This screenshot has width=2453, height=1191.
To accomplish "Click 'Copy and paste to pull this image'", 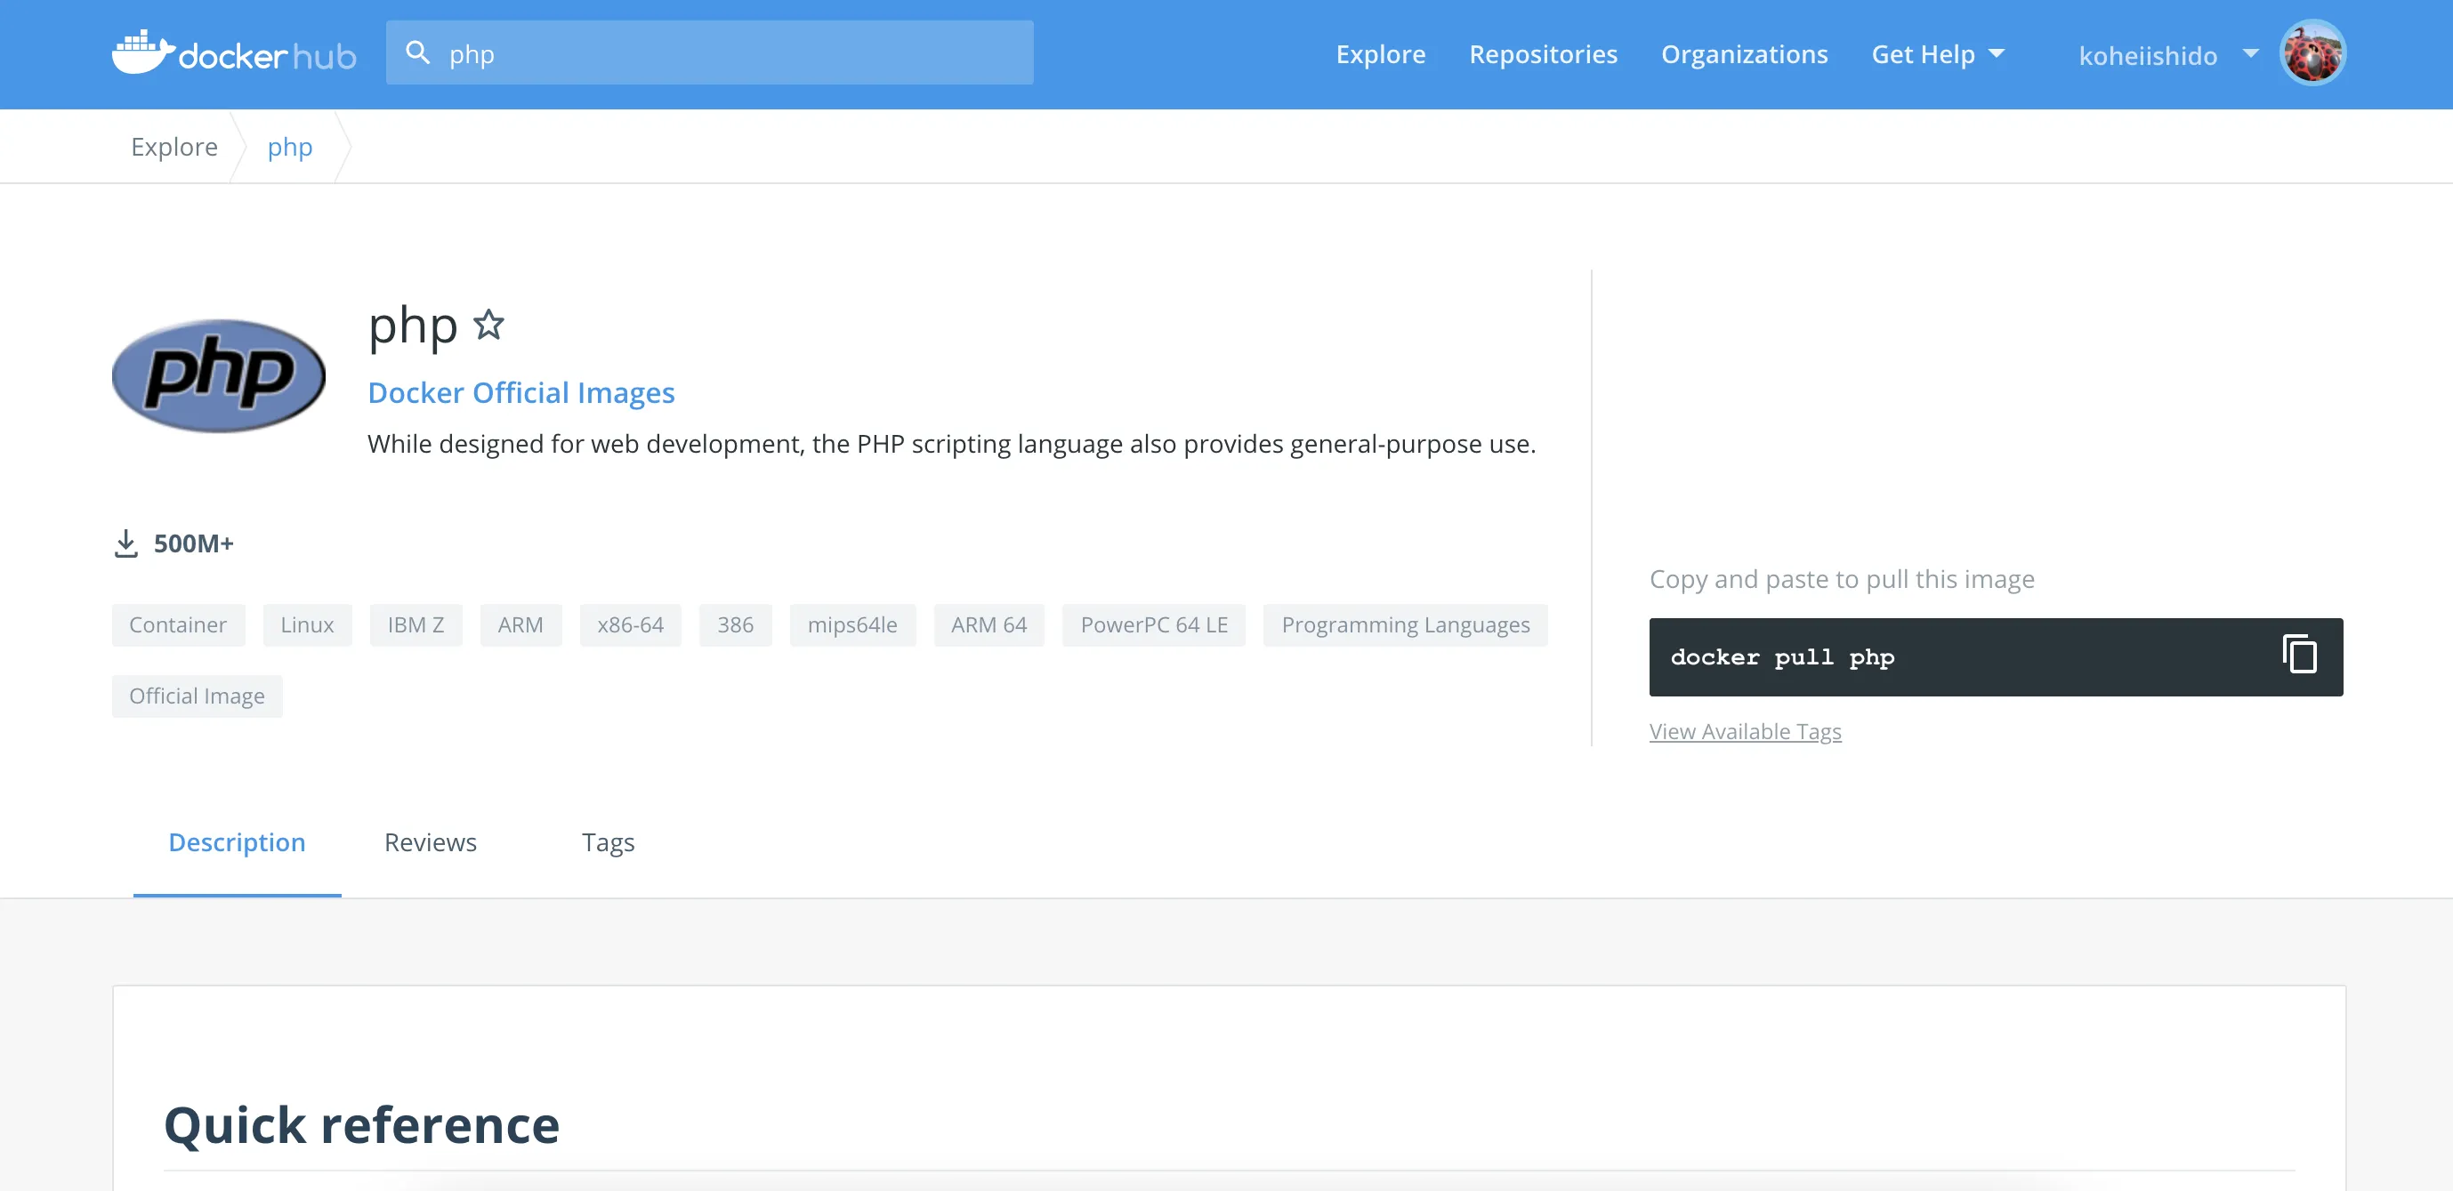I will click(x=1842, y=579).
